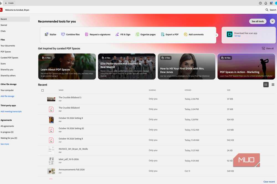Open the Organize pages tool
277x184 pixels.
click(145, 34)
